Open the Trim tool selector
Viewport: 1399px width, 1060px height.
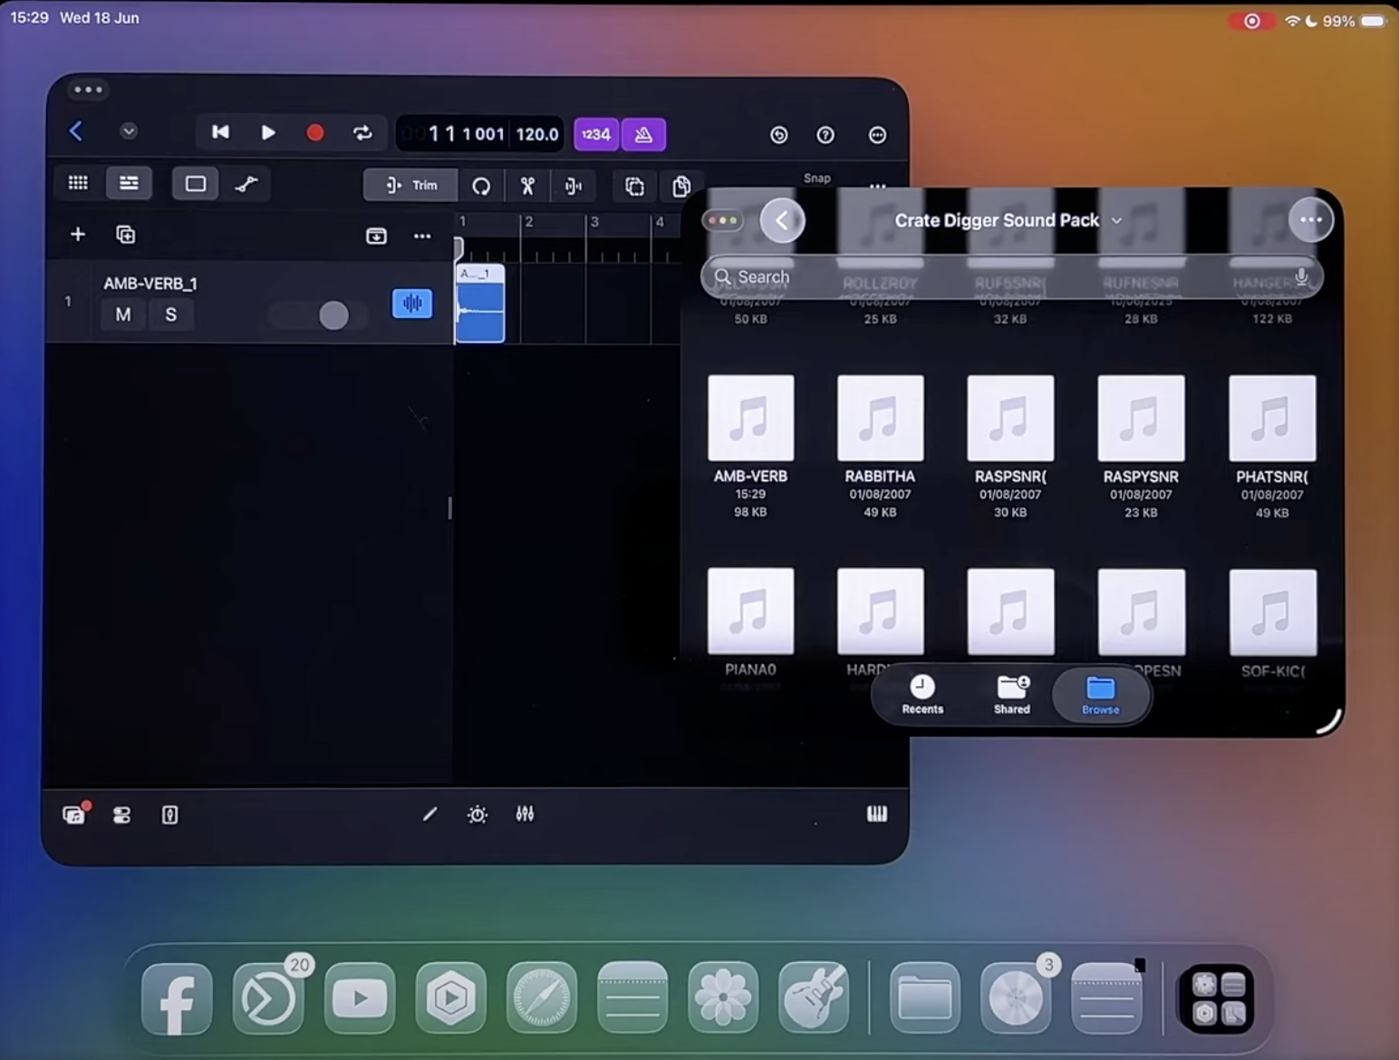pos(411,186)
